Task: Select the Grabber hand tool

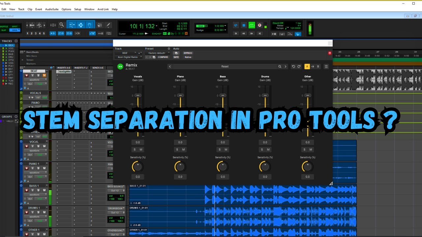Action: pyautogui.click(x=89, y=25)
